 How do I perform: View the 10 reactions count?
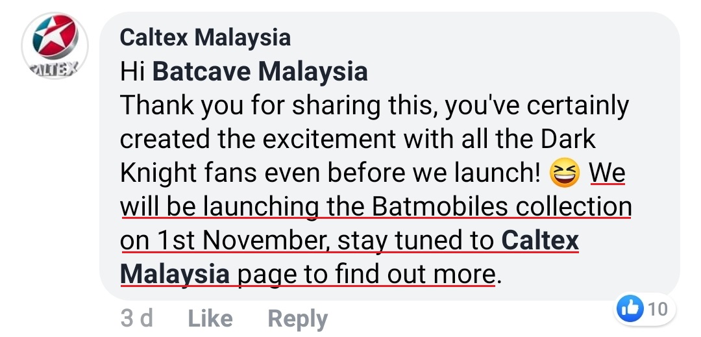tap(657, 309)
